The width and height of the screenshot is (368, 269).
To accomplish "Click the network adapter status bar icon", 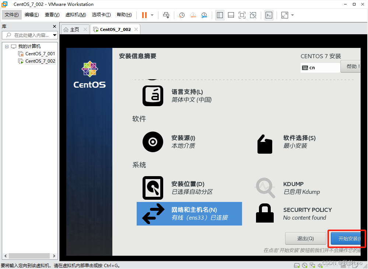I will [312, 266].
